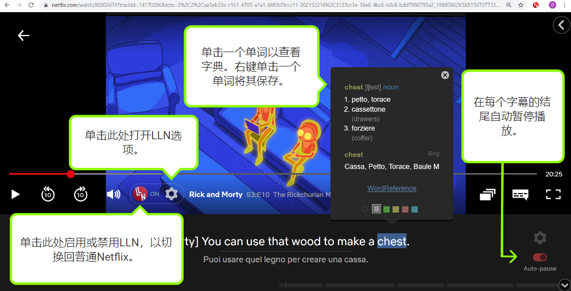
Task: Click the definition forziere
Action: 363,128
